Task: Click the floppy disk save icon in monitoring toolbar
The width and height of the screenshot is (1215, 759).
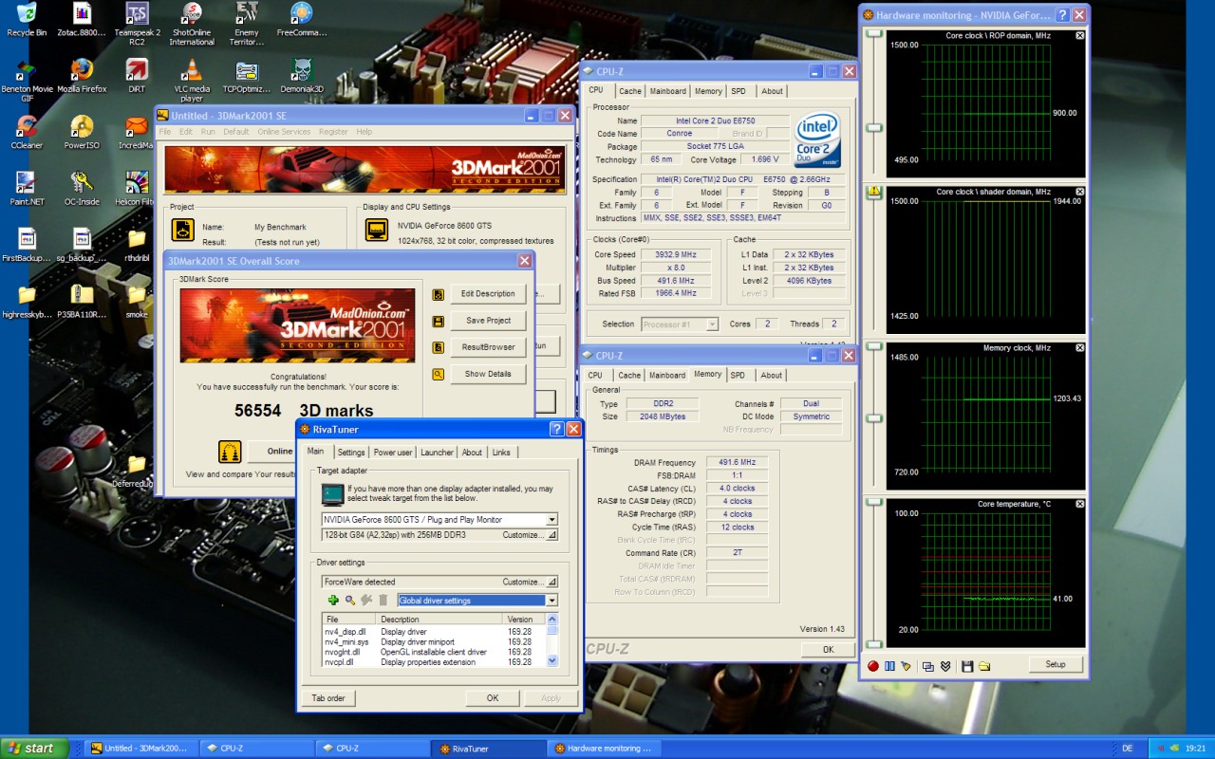Action: [x=967, y=665]
